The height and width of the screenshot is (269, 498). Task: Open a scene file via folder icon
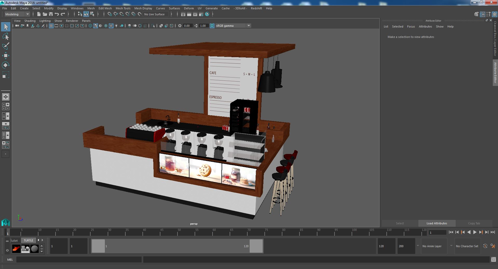pos(45,14)
